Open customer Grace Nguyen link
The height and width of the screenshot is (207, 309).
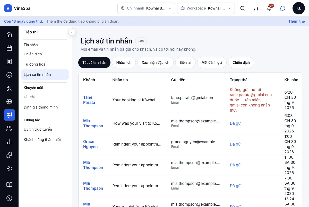coord(90,144)
